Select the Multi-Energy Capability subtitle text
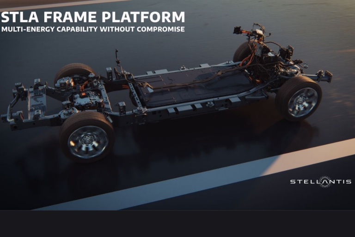The image size is (355, 237). (x=92, y=29)
